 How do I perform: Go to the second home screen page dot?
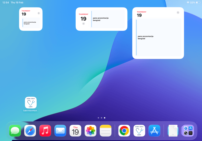[102, 118]
